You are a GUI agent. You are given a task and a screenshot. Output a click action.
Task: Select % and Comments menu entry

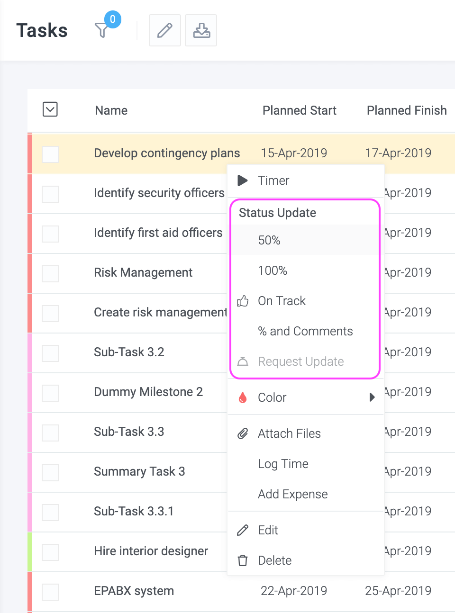(305, 331)
